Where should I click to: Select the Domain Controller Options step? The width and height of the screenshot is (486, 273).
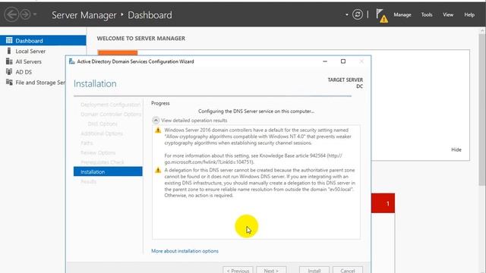[x=111, y=115]
